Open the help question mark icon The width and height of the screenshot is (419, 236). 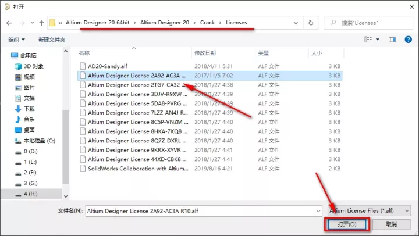408,40
